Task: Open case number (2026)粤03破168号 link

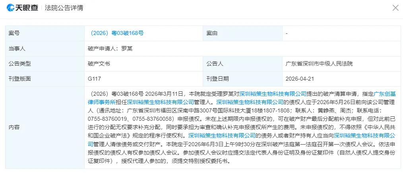Action: click(116, 33)
